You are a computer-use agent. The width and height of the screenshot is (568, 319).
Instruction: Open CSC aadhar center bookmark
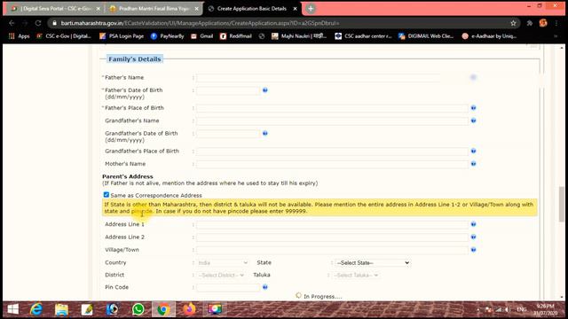(x=363, y=35)
